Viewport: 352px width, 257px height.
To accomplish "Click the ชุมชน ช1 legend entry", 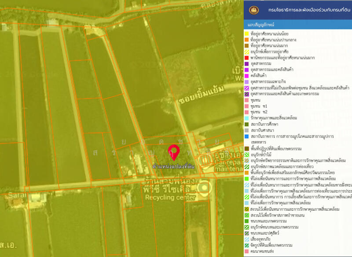I will [259, 106].
